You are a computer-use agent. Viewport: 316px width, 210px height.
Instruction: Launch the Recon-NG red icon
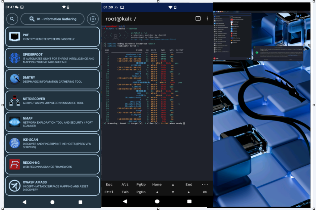pyautogui.click(x=15, y=164)
